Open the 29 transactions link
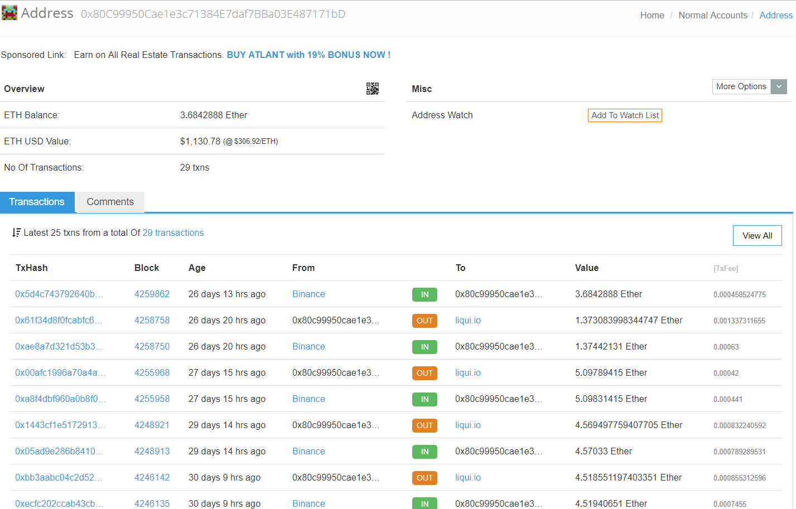Screen dimensions: 796x509 click(x=173, y=232)
